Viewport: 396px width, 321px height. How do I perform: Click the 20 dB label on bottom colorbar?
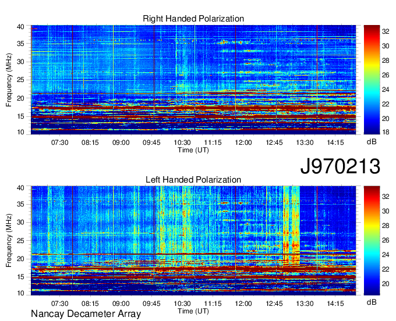(386, 284)
